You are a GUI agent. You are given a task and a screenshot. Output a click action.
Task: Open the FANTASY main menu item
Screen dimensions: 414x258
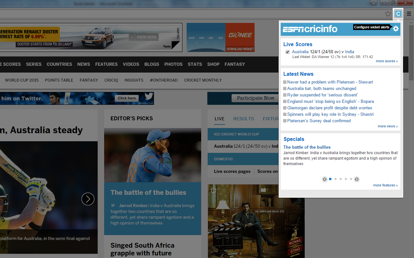[235, 64]
